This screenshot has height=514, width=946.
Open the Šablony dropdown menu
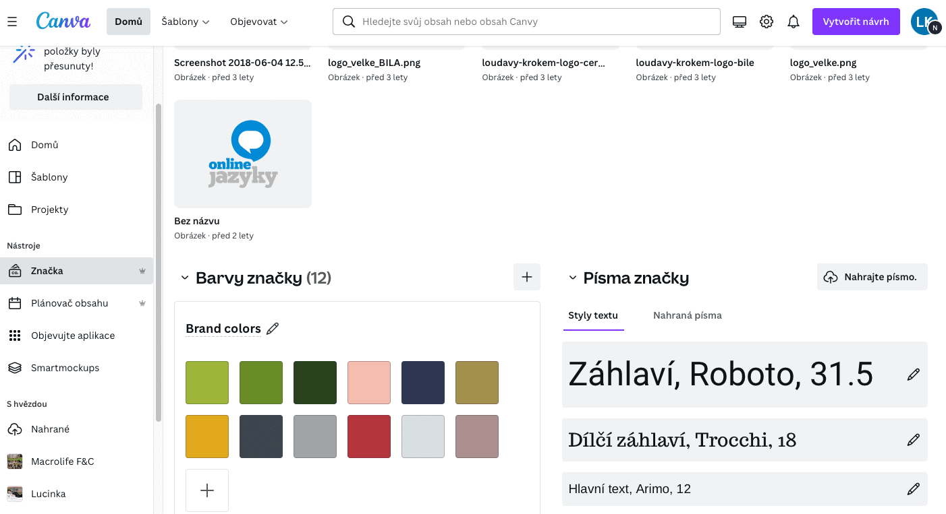pyautogui.click(x=186, y=22)
